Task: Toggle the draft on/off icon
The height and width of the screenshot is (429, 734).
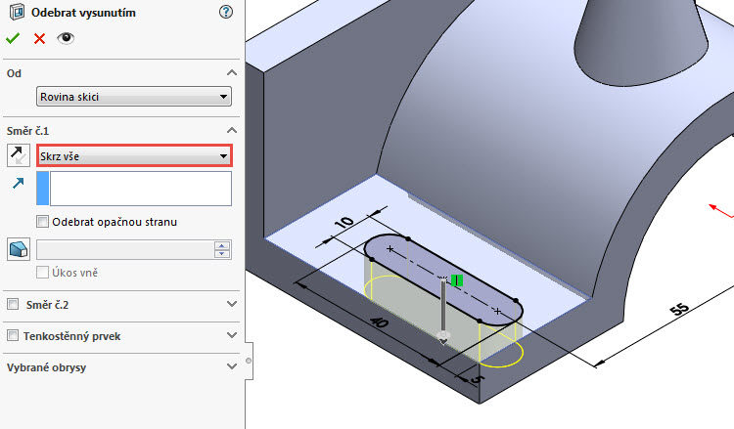Action: click(x=19, y=249)
